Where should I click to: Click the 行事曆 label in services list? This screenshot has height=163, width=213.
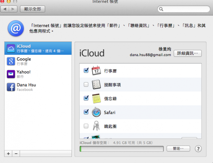[110, 71]
